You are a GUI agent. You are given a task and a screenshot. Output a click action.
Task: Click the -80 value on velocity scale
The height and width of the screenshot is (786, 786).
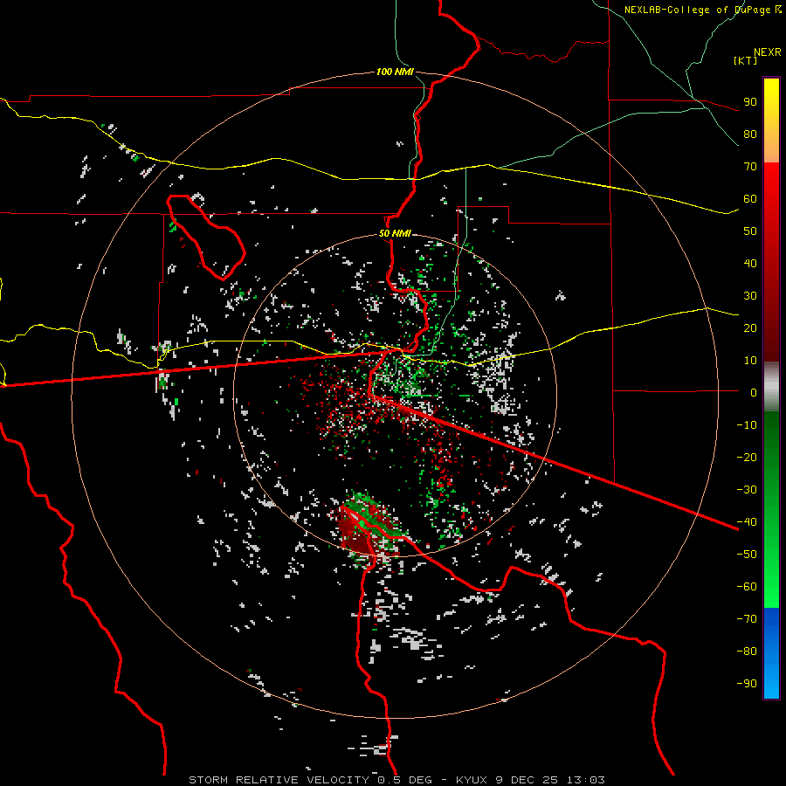pyautogui.click(x=747, y=652)
